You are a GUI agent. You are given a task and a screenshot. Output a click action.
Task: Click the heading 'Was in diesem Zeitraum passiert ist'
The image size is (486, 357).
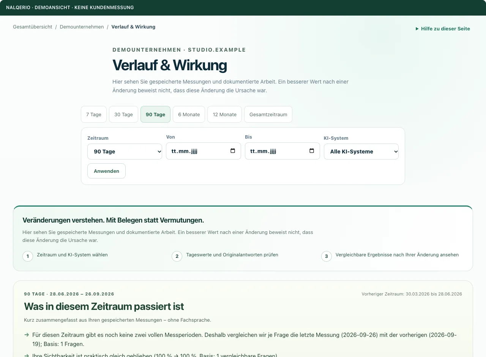pos(104,306)
